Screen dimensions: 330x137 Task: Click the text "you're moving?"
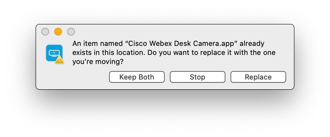click(x=98, y=61)
